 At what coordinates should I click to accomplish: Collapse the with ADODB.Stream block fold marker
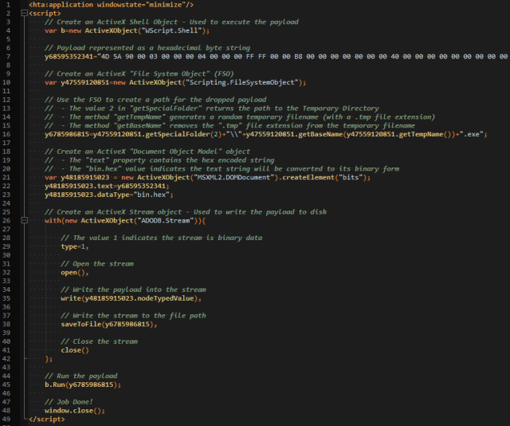[24, 220]
